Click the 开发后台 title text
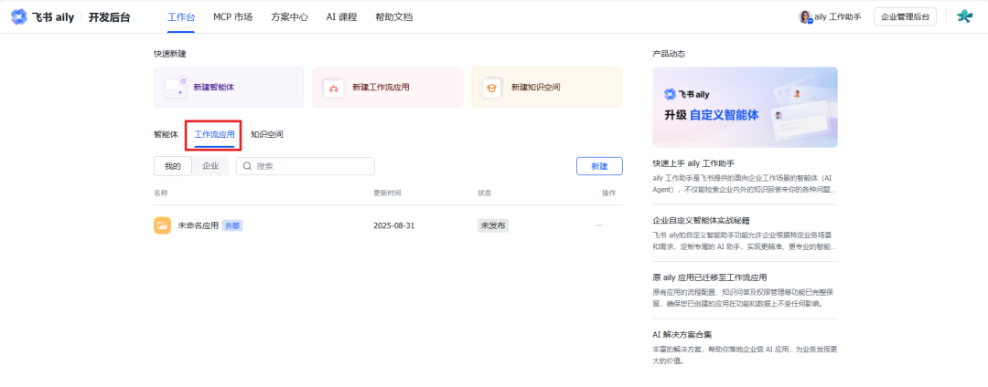The height and width of the screenshot is (387, 988). [x=110, y=17]
